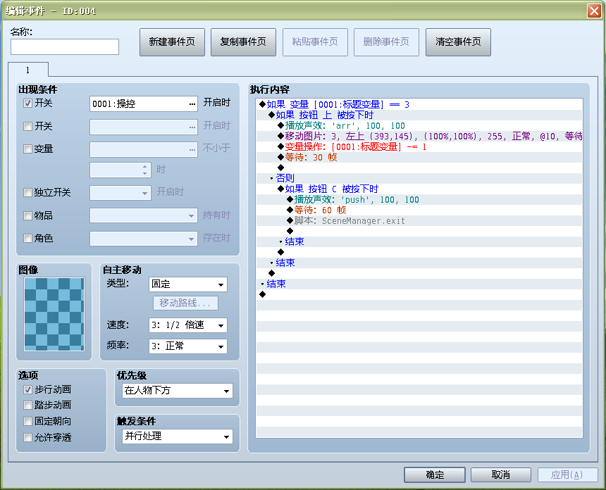Image resolution: width=606 pixels, height=490 pixels.
Task: Select the 如果 按钮 上 被按下时 command
Action: [419, 115]
